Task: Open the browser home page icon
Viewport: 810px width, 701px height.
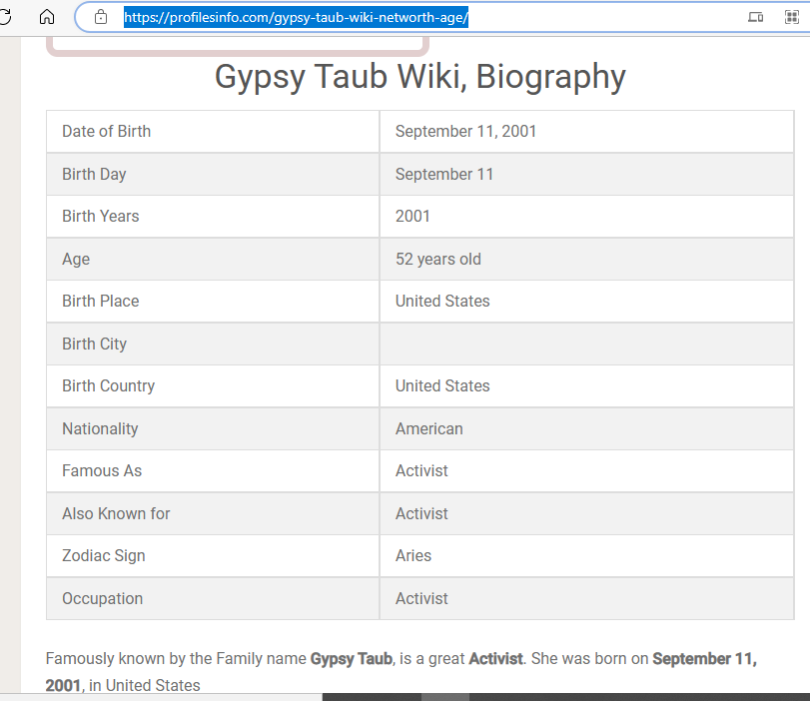Action: (x=47, y=17)
